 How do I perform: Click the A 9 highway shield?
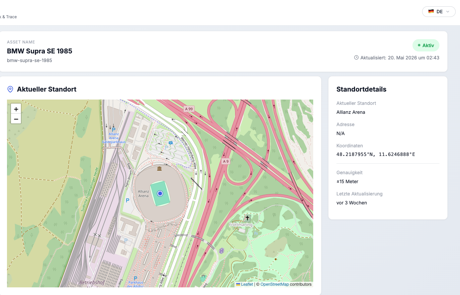[226, 161]
